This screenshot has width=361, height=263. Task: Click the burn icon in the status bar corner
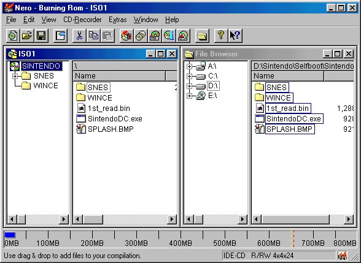tap(343, 256)
